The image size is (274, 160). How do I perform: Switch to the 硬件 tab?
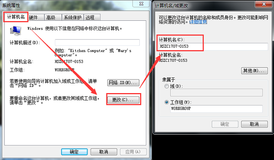(x=36, y=17)
